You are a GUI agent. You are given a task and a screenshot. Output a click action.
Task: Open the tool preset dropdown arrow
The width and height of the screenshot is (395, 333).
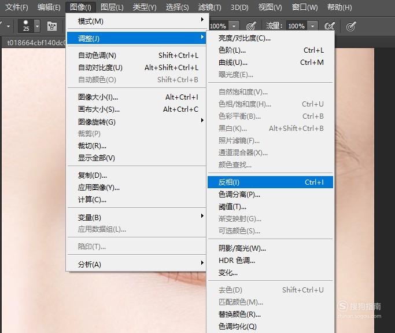pyautogui.click(x=8, y=26)
